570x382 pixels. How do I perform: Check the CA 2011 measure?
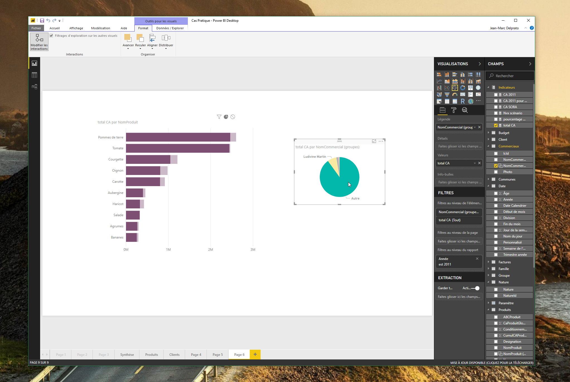pyautogui.click(x=496, y=95)
